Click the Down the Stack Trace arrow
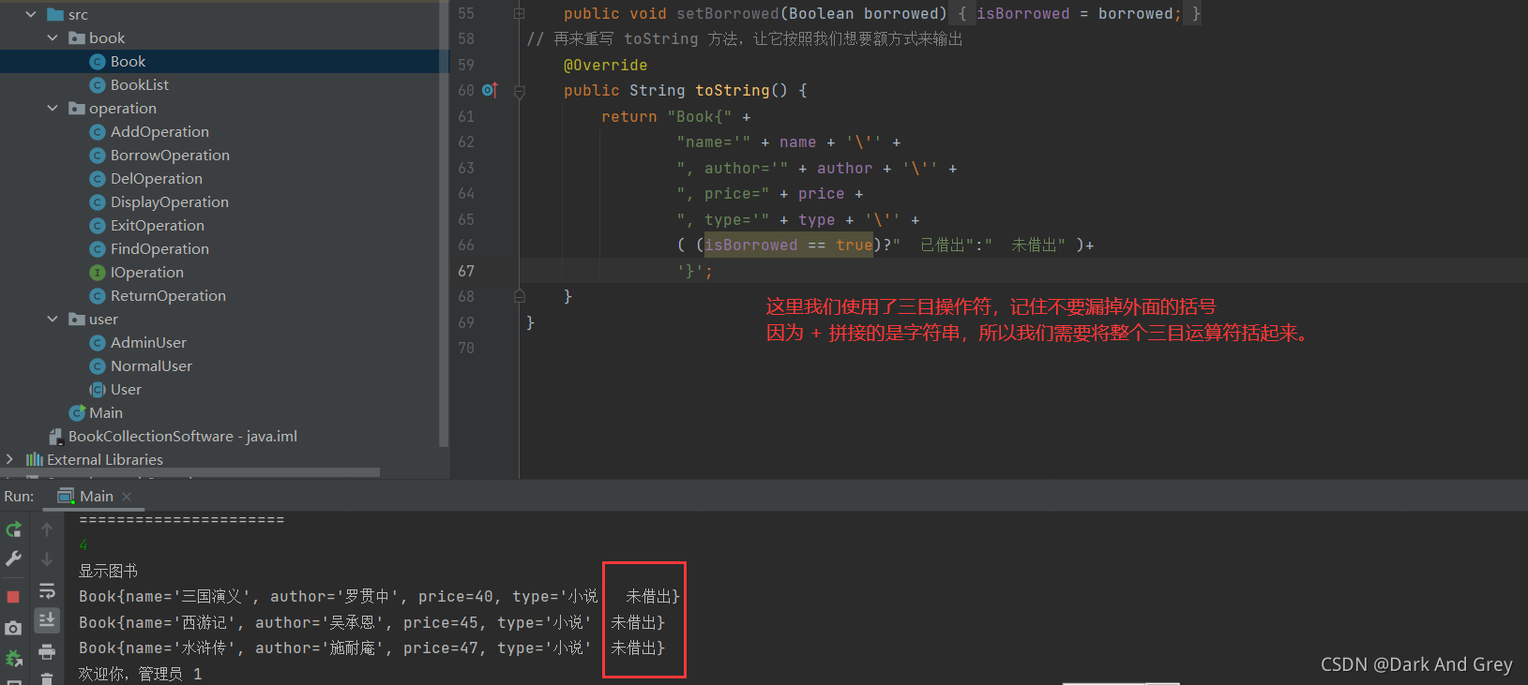Image resolution: width=1528 pixels, height=685 pixels. (x=47, y=559)
